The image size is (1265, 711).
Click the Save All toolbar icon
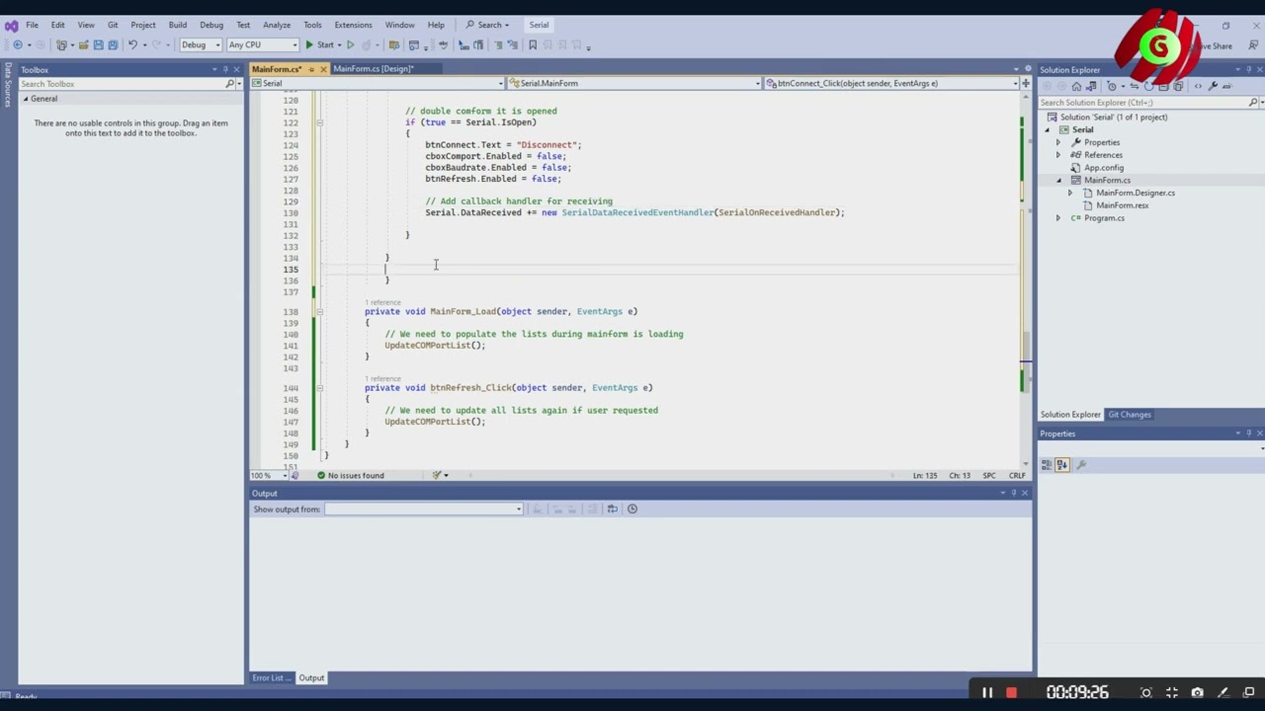click(113, 44)
